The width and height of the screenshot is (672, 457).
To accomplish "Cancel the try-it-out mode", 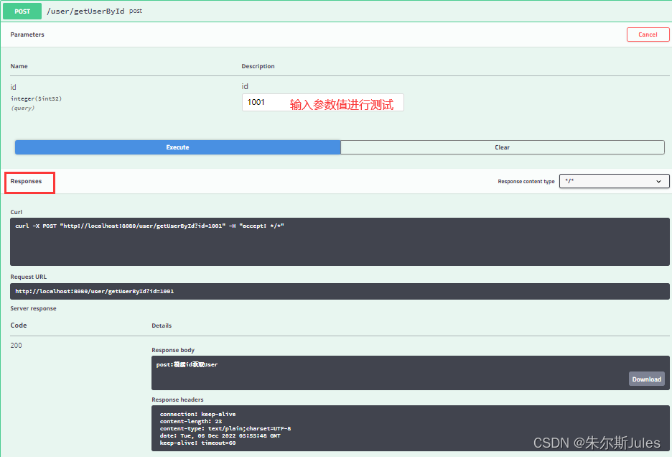I will pos(648,34).
